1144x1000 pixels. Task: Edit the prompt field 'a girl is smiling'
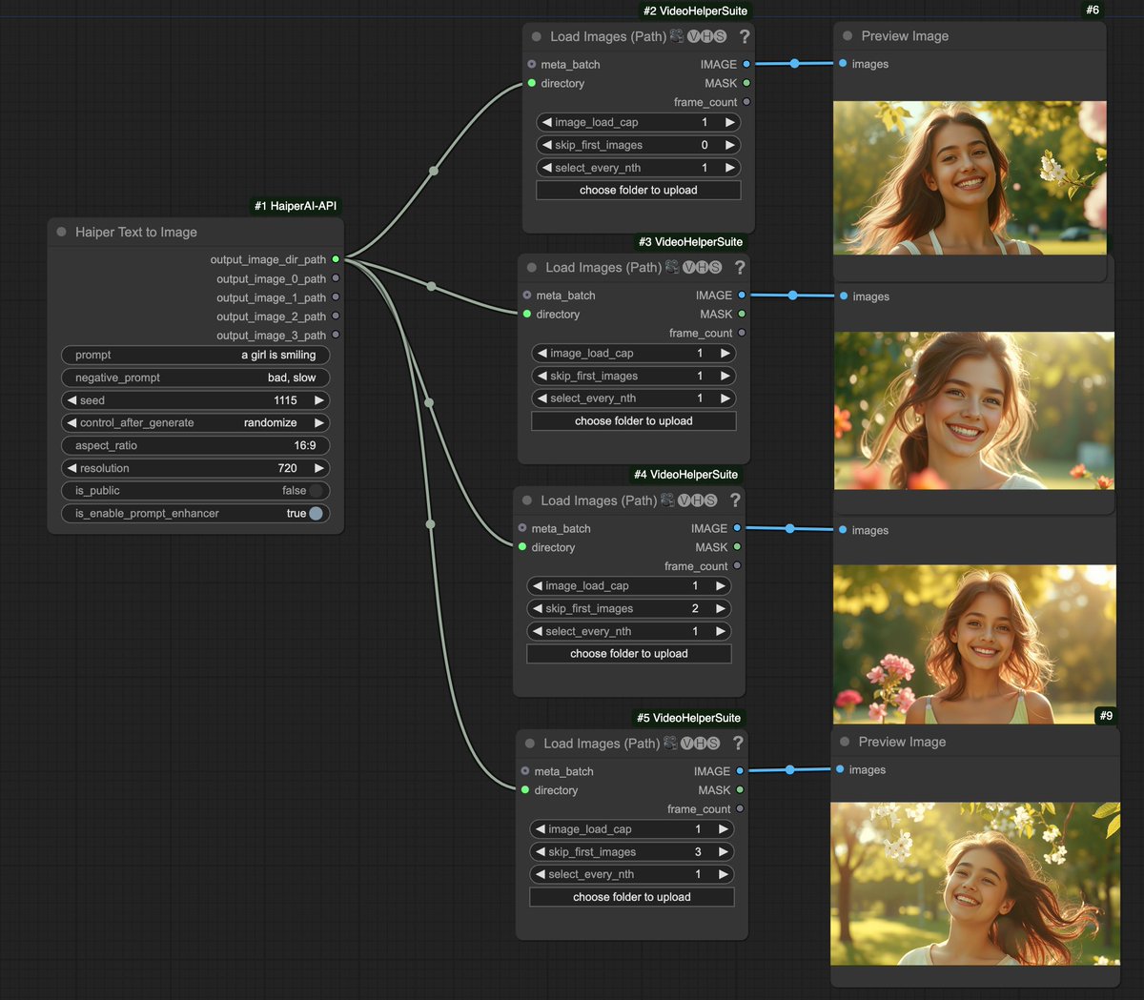coord(195,355)
